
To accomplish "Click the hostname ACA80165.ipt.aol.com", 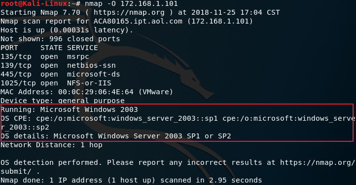I will pos(138,21).
